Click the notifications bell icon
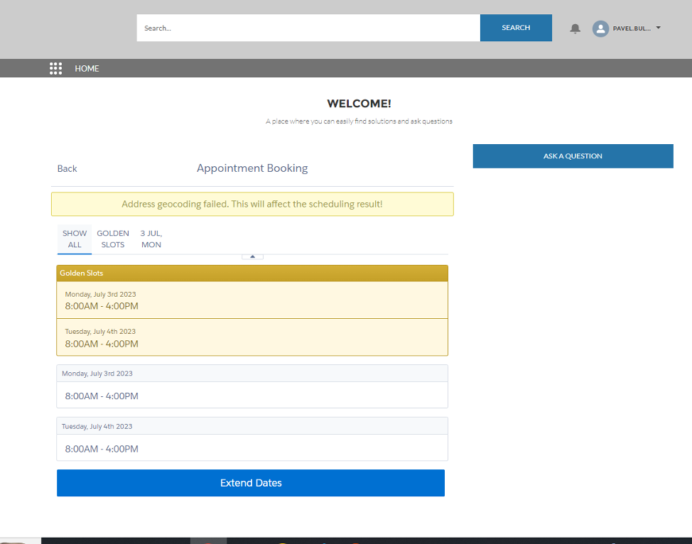Screen dimensions: 692x544 pyautogui.click(x=575, y=28)
